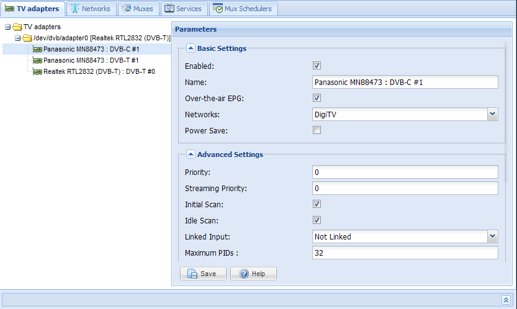This screenshot has height=309, width=517.
Task: Collapse the Advanced Settings section
Action: click(191, 154)
